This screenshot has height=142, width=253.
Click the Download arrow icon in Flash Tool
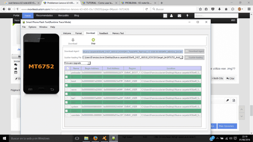click(x=73, y=40)
